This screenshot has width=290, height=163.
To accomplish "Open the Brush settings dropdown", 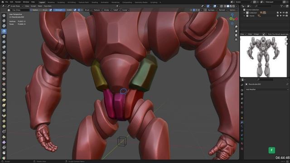I will click(88, 10).
